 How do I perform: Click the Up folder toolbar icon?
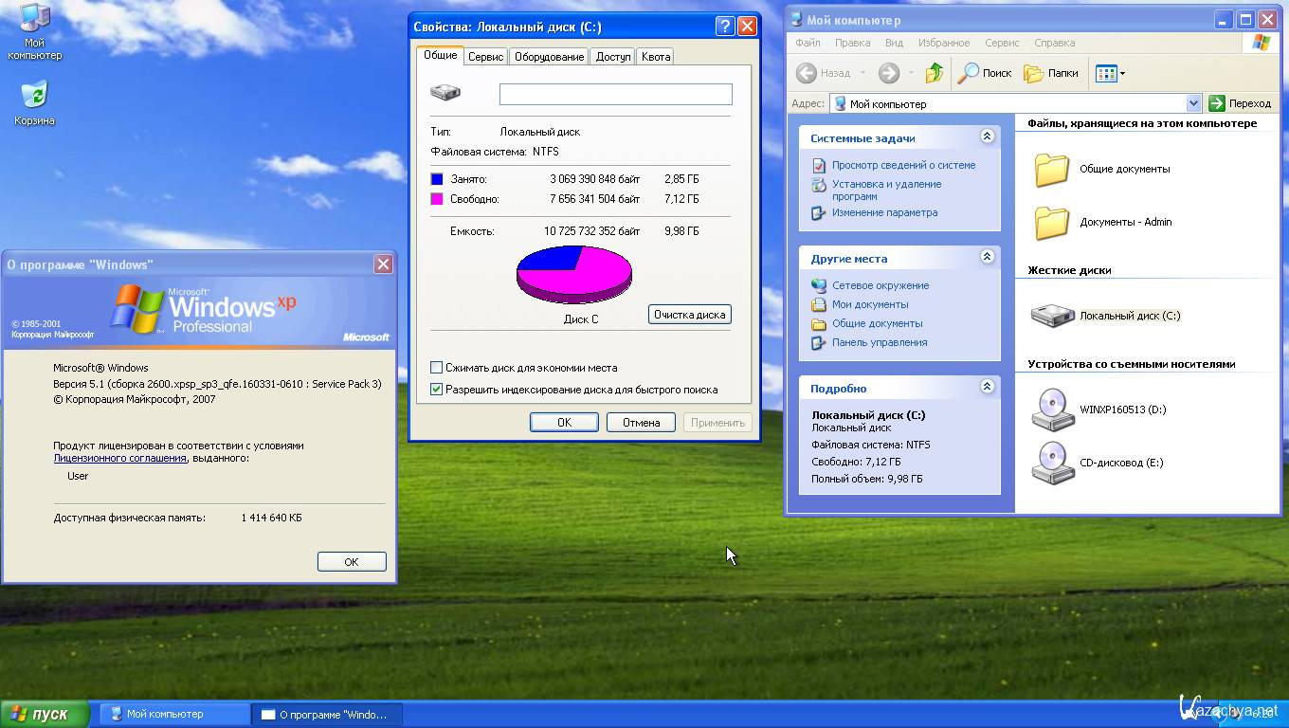pos(935,73)
